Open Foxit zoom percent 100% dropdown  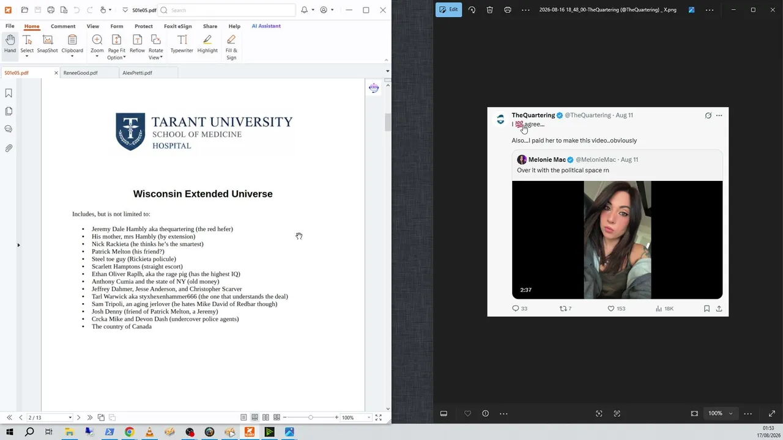coord(368,417)
